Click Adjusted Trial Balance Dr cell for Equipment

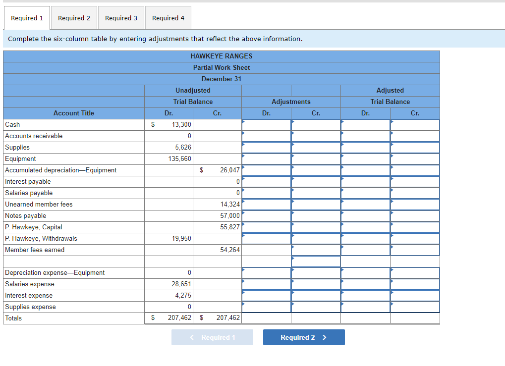tap(365, 159)
